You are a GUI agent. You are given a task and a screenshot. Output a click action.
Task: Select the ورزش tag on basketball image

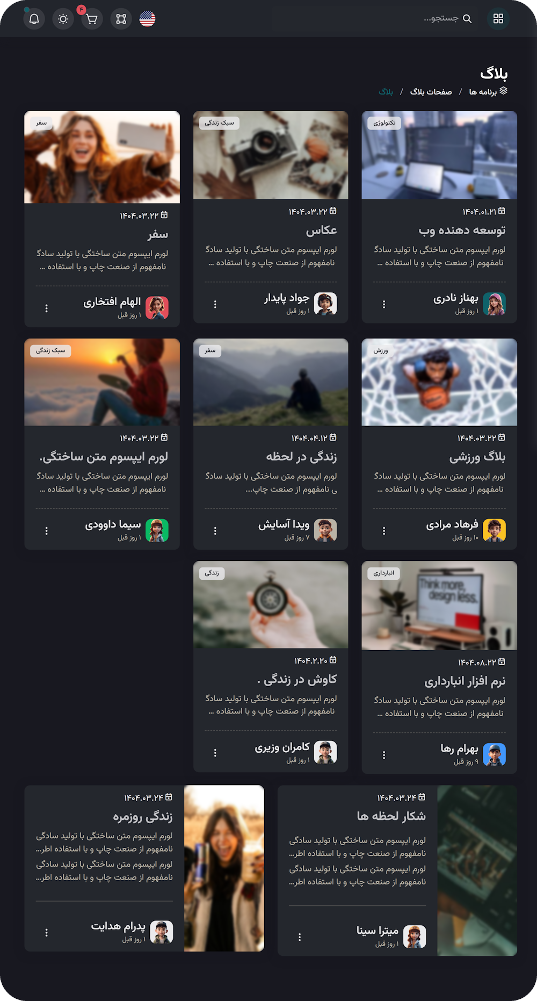[381, 350]
